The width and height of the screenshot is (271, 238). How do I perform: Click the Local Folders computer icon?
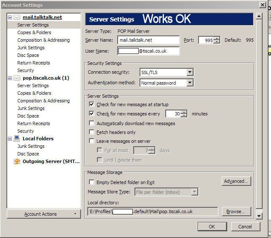pos(17,139)
